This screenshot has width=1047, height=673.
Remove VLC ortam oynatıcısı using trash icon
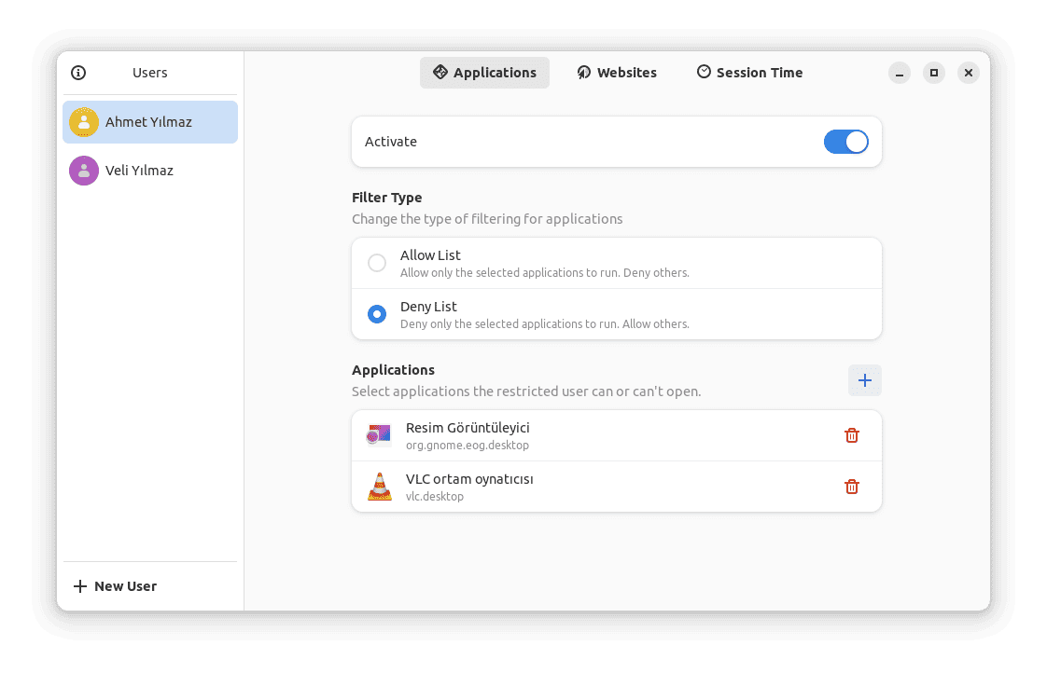pyautogui.click(x=851, y=487)
